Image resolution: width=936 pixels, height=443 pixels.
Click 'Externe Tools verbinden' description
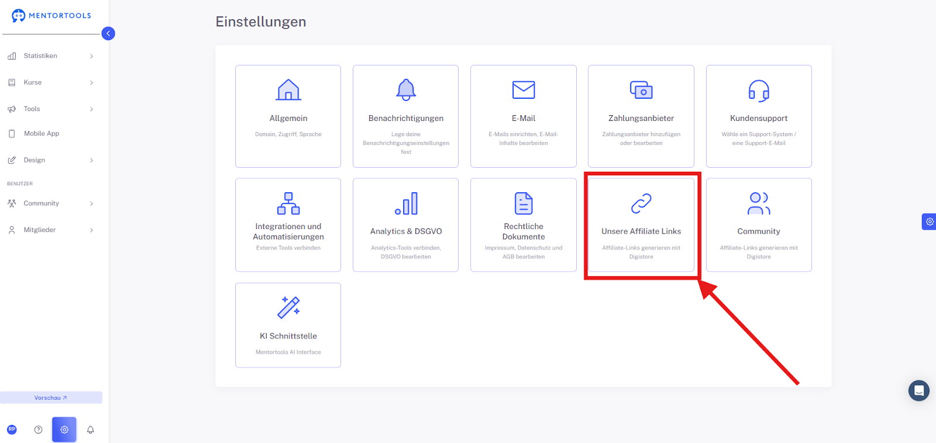tap(288, 248)
